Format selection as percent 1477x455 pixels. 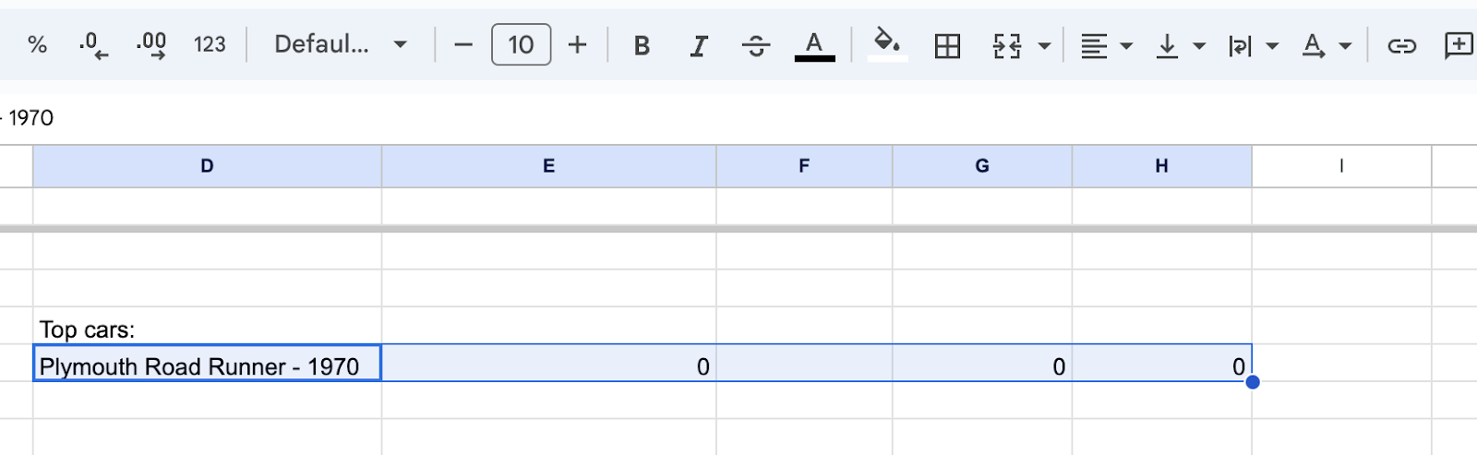click(37, 44)
